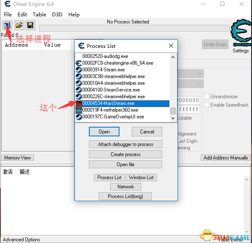Select 00004534-MarsSteam.exe entry

point(122,103)
